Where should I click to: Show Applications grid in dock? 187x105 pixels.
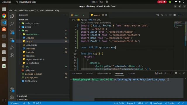pyautogui.click(x=4, y=101)
